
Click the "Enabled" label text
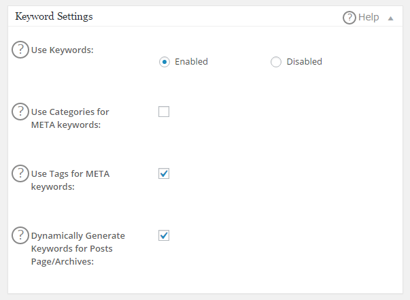click(191, 62)
